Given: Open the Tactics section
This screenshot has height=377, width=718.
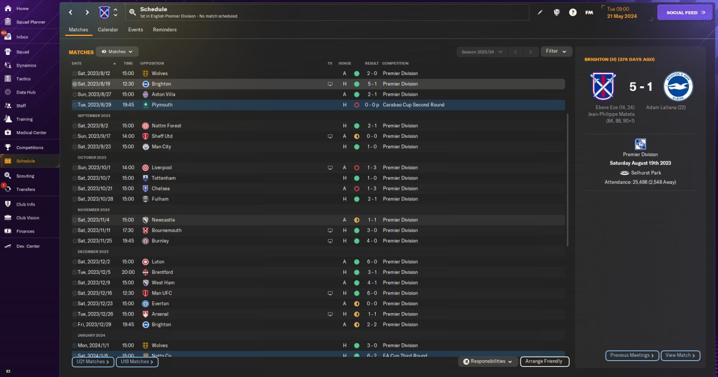Looking at the screenshot, I should click(24, 79).
